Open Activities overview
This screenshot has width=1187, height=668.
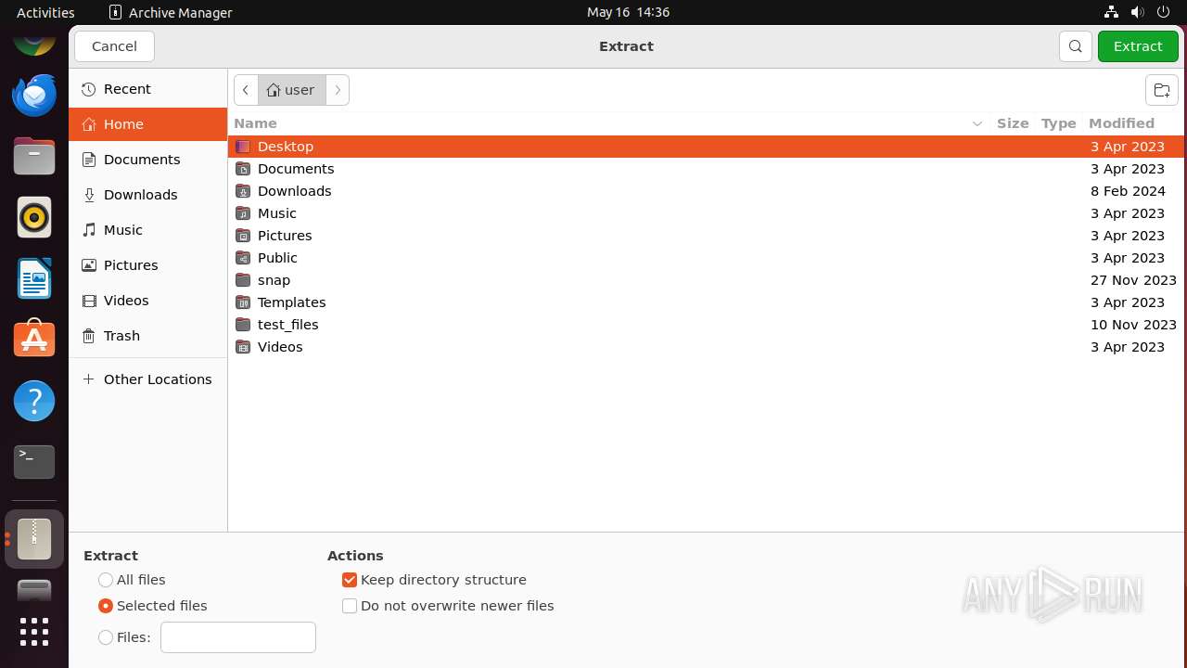(45, 12)
